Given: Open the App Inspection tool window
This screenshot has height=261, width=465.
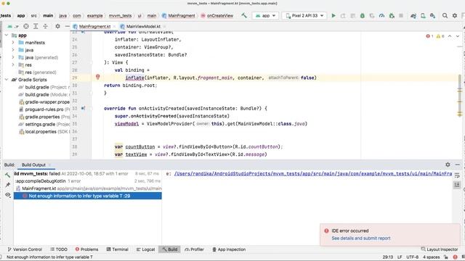Looking at the screenshot, I should pos(229,249).
